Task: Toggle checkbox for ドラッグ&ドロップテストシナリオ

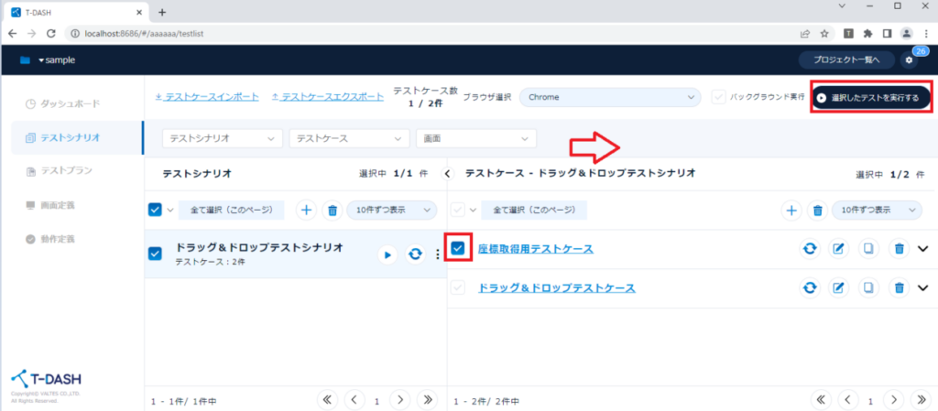Action: tap(155, 254)
